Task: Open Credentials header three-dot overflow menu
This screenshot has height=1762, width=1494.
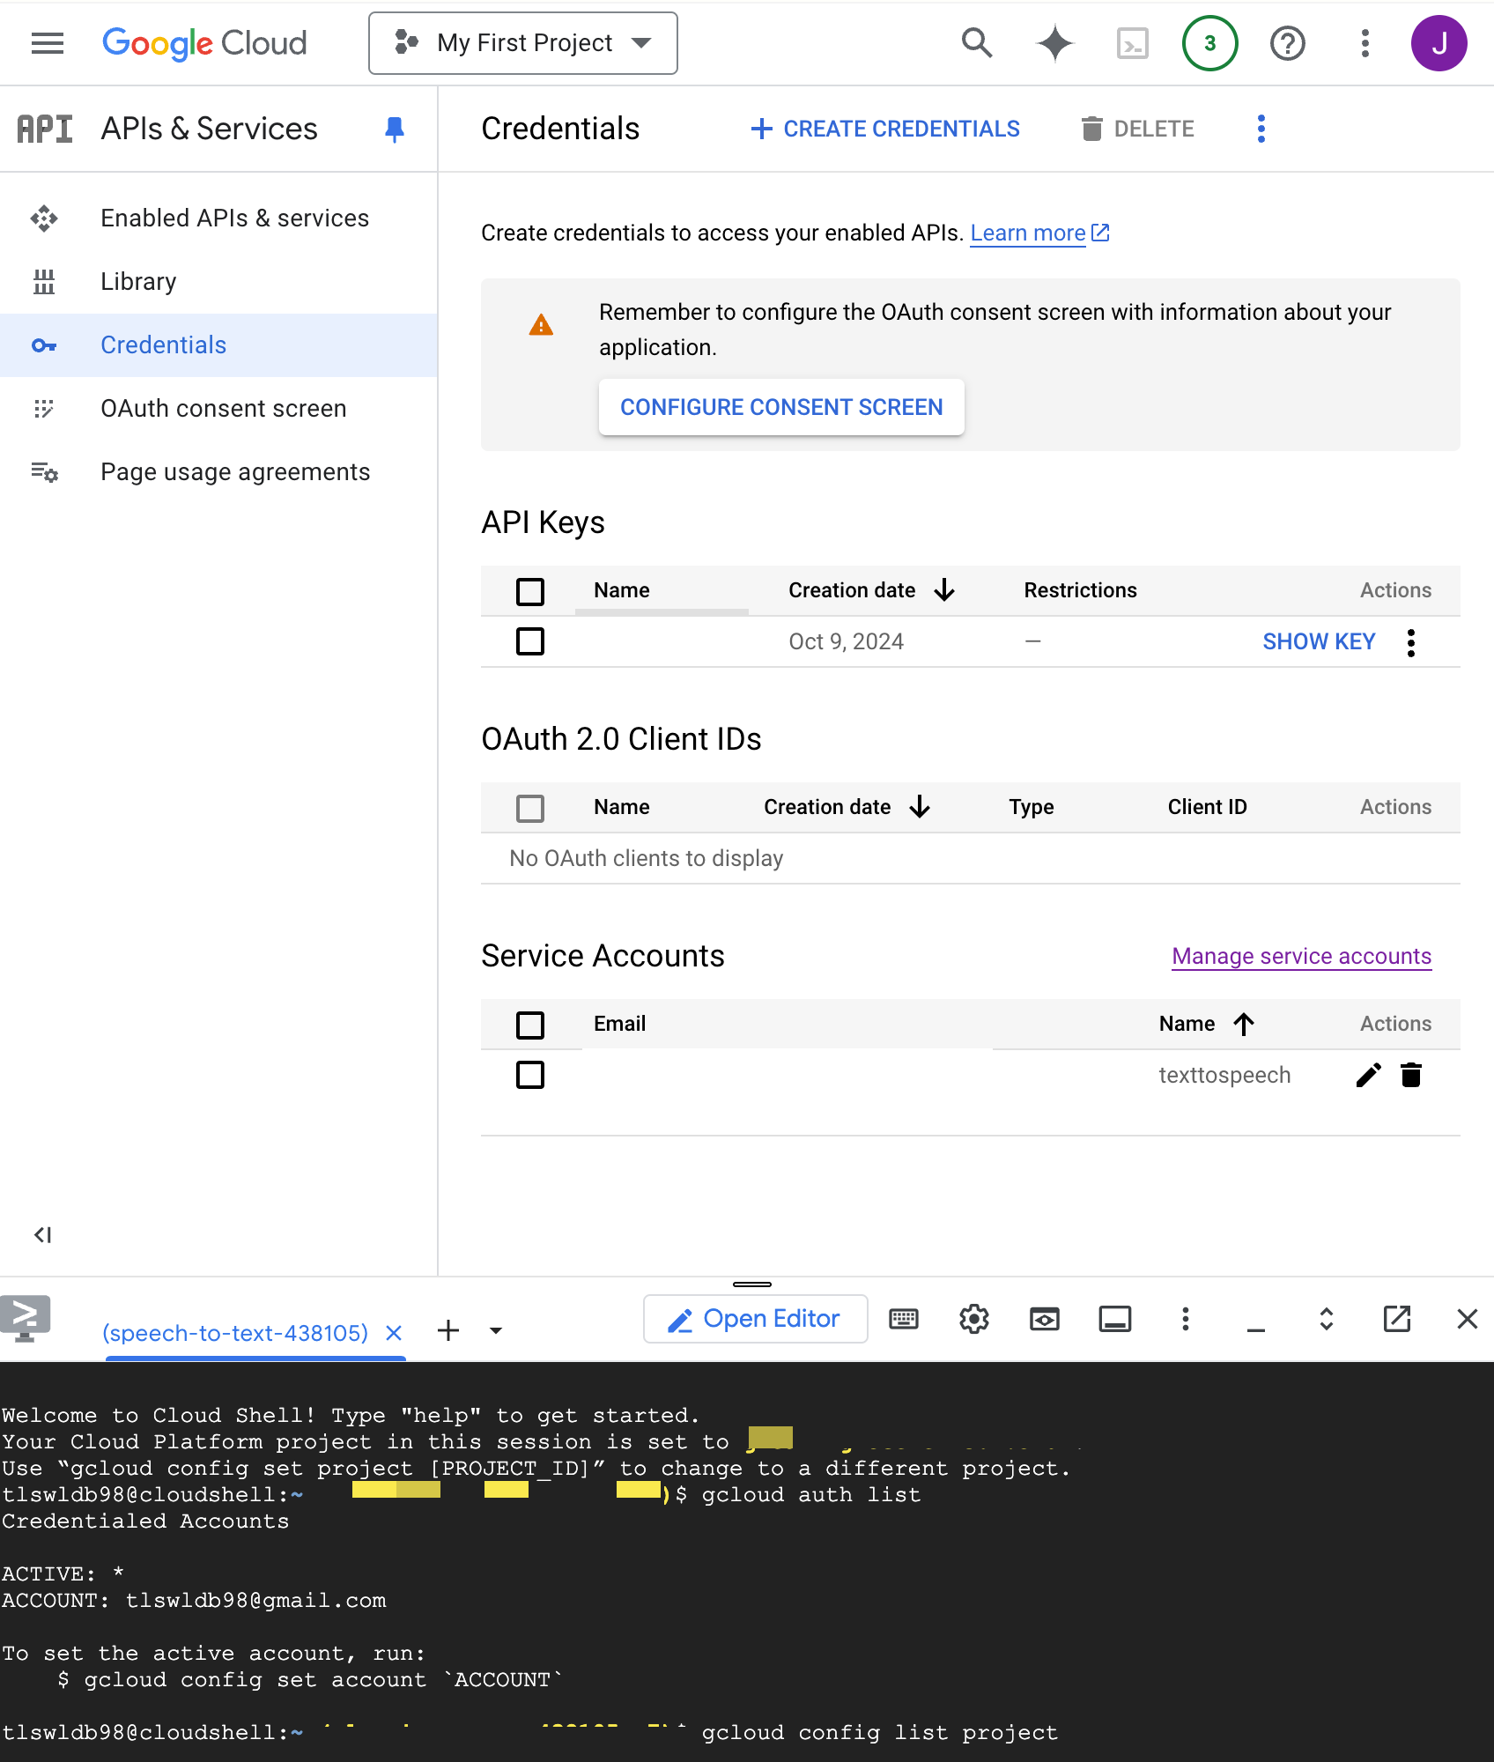Action: point(1261,129)
